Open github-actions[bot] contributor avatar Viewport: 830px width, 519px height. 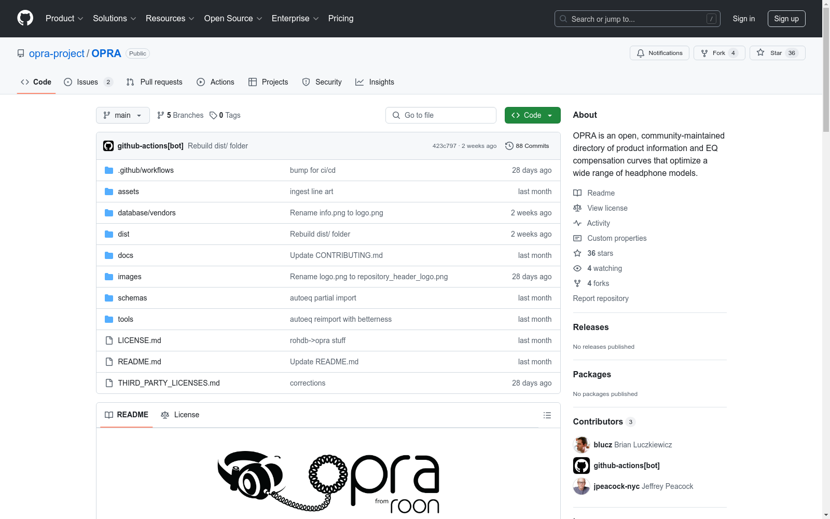click(582, 466)
